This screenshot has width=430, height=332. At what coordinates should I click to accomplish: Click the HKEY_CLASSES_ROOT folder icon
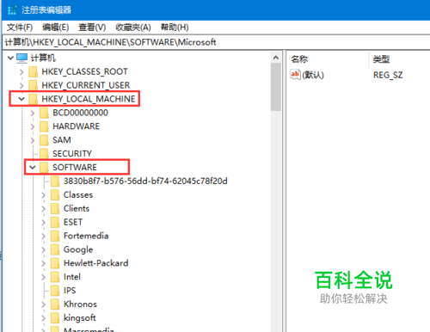coord(34,71)
